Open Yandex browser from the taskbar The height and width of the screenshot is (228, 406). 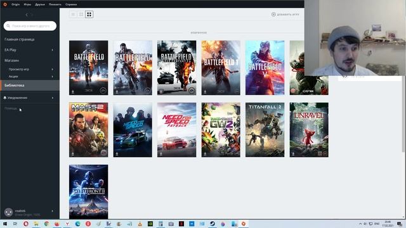(x=67, y=224)
